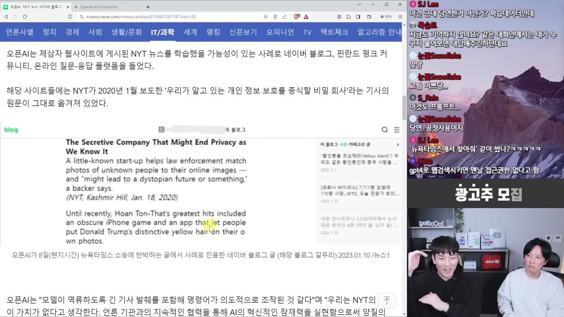Screen dimensions: 564x317
Task: Open a new tab with the plus button
Action: 148,7
